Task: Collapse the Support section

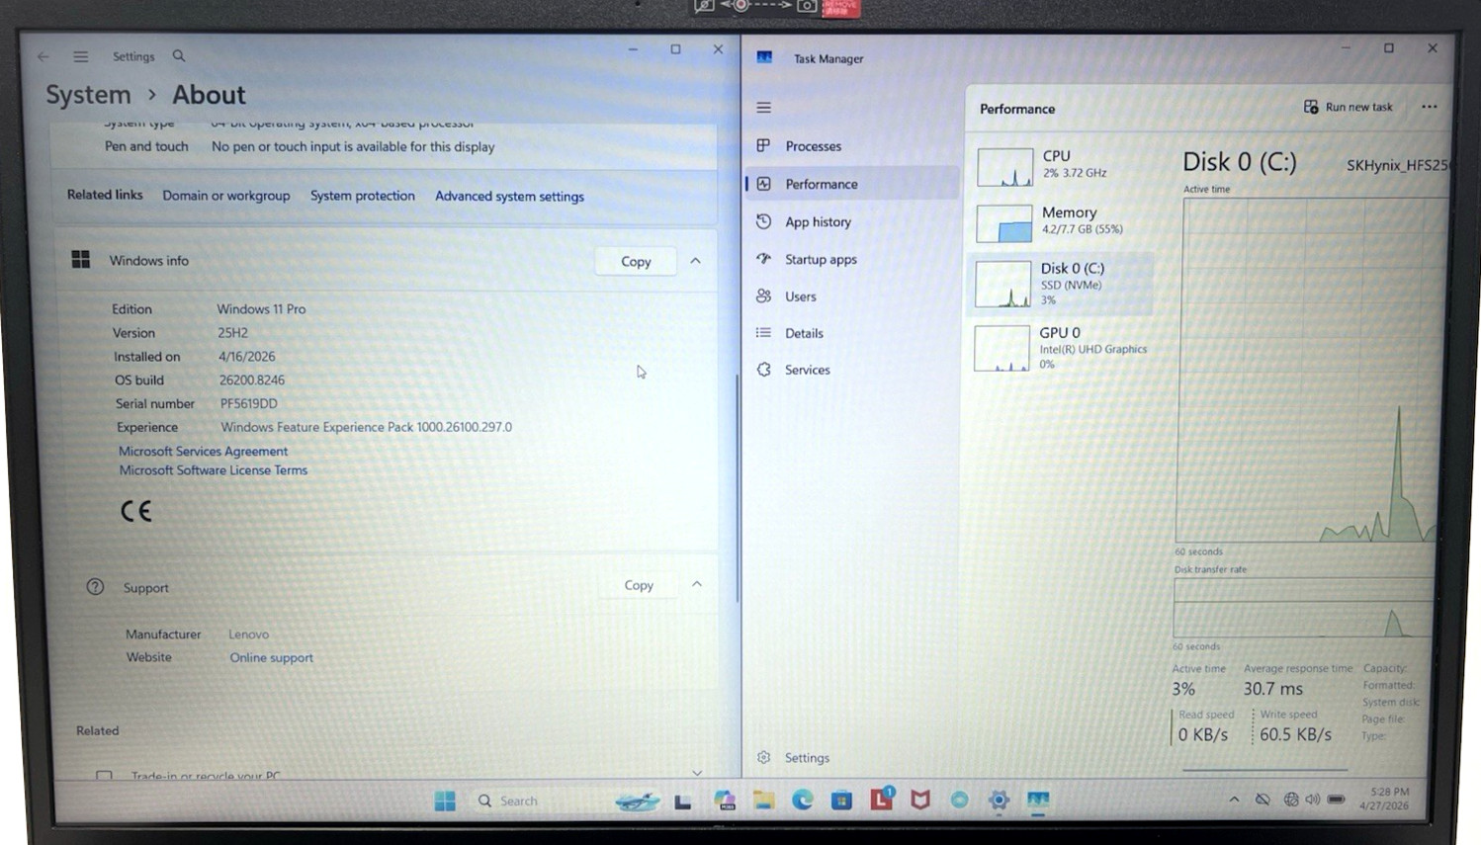Action: (x=697, y=584)
